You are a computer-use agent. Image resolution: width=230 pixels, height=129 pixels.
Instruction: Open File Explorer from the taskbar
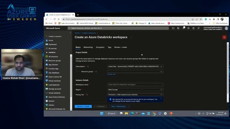pos(126,114)
